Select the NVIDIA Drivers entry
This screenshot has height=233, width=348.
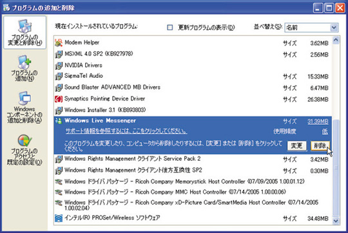(x=193, y=66)
